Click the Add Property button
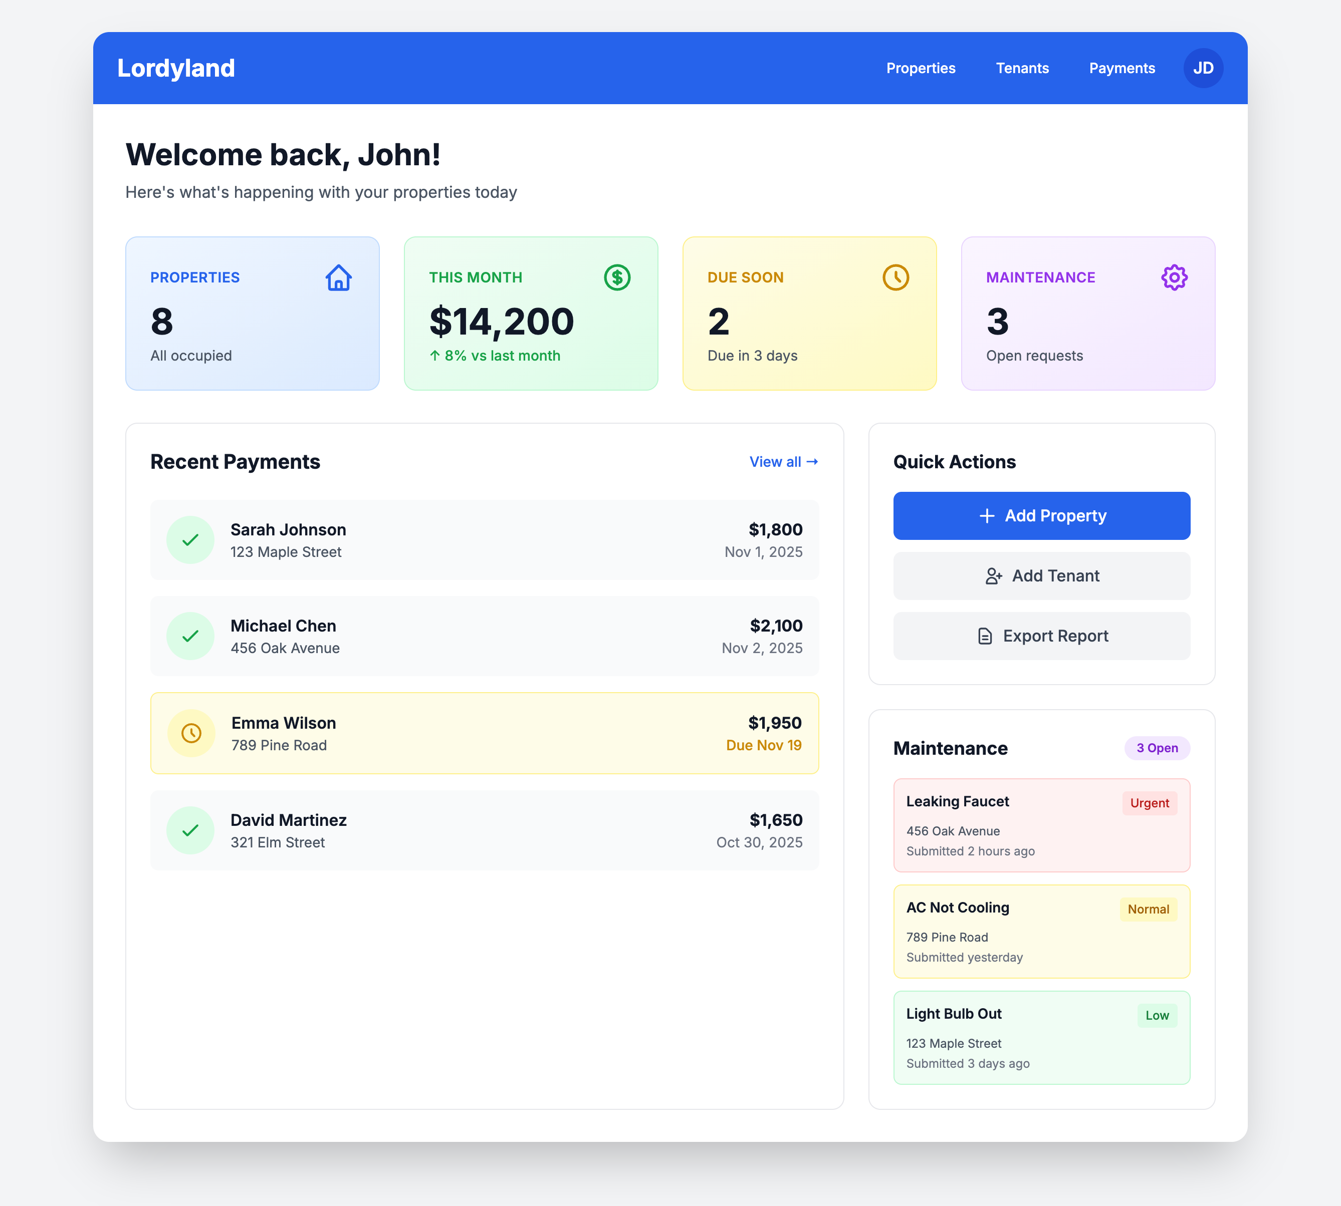Image resolution: width=1341 pixels, height=1206 pixels. pyautogui.click(x=1041, y=515)
